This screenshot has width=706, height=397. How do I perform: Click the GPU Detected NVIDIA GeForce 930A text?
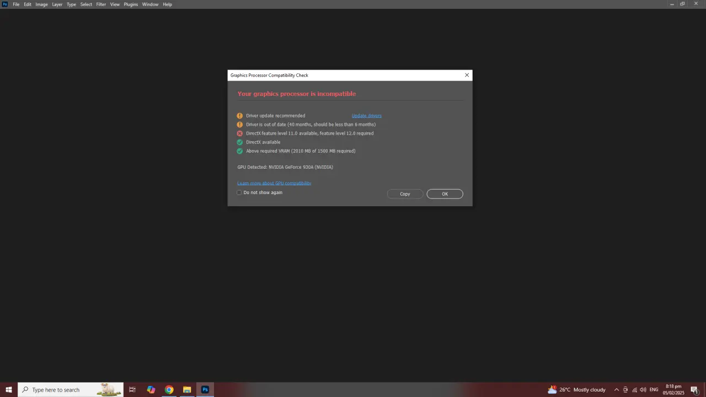pyautogui.click(x=285, y=167)
